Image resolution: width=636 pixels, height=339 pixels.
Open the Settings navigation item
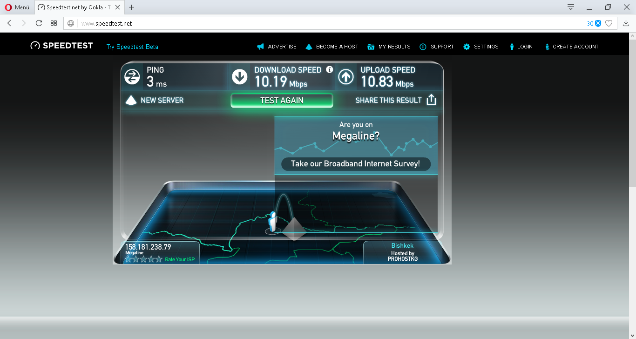(x=481, y=47)
